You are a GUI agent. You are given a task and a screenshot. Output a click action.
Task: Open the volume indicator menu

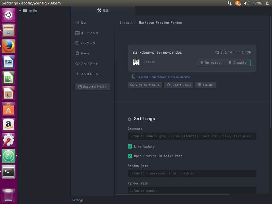[246, 3]
